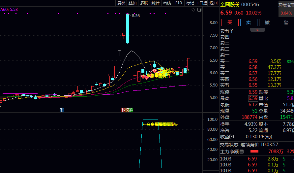This screenshot has width=294, height=173.
Task: Click the 榜 marker below the chart
Action: (127, 110)
